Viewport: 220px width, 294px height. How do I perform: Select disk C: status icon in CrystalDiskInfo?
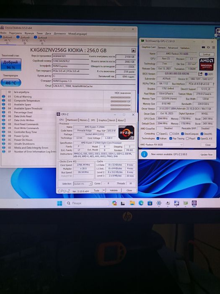tap(1, 37)
